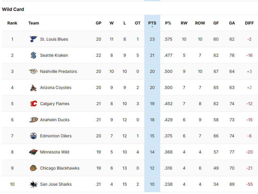This screenshot has width=258, height=194.
Task: Click the Edmonton Oilers logo
Action: tap(33, 136)
